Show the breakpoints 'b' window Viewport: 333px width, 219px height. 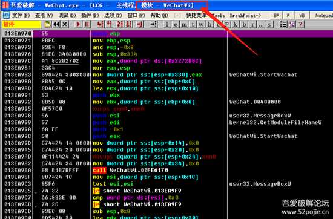point(244,25)
